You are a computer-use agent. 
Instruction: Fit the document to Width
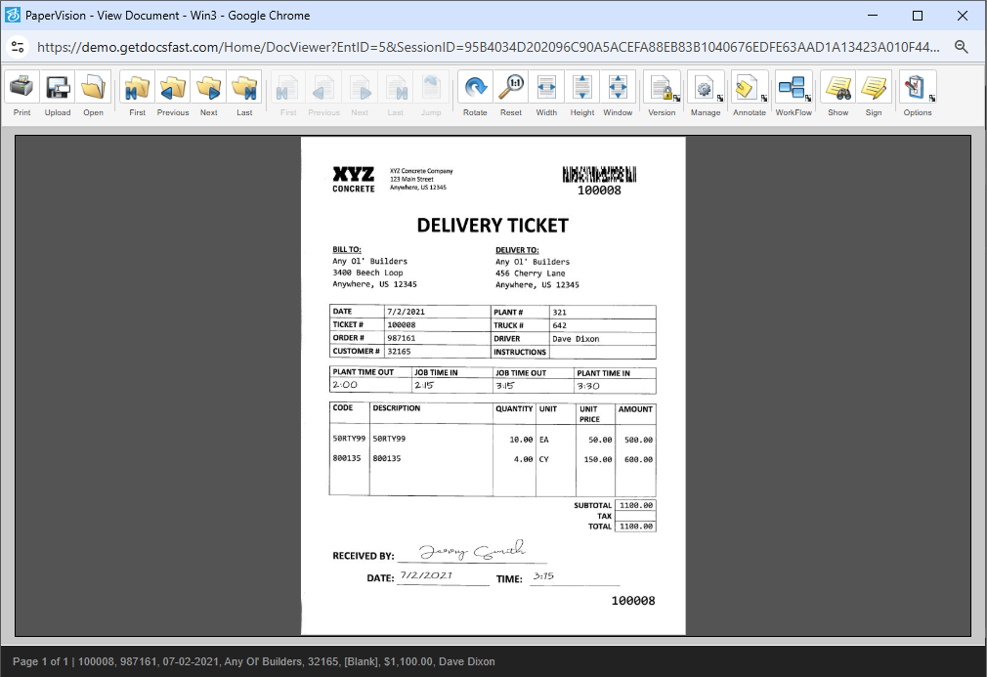click(546, 89)
